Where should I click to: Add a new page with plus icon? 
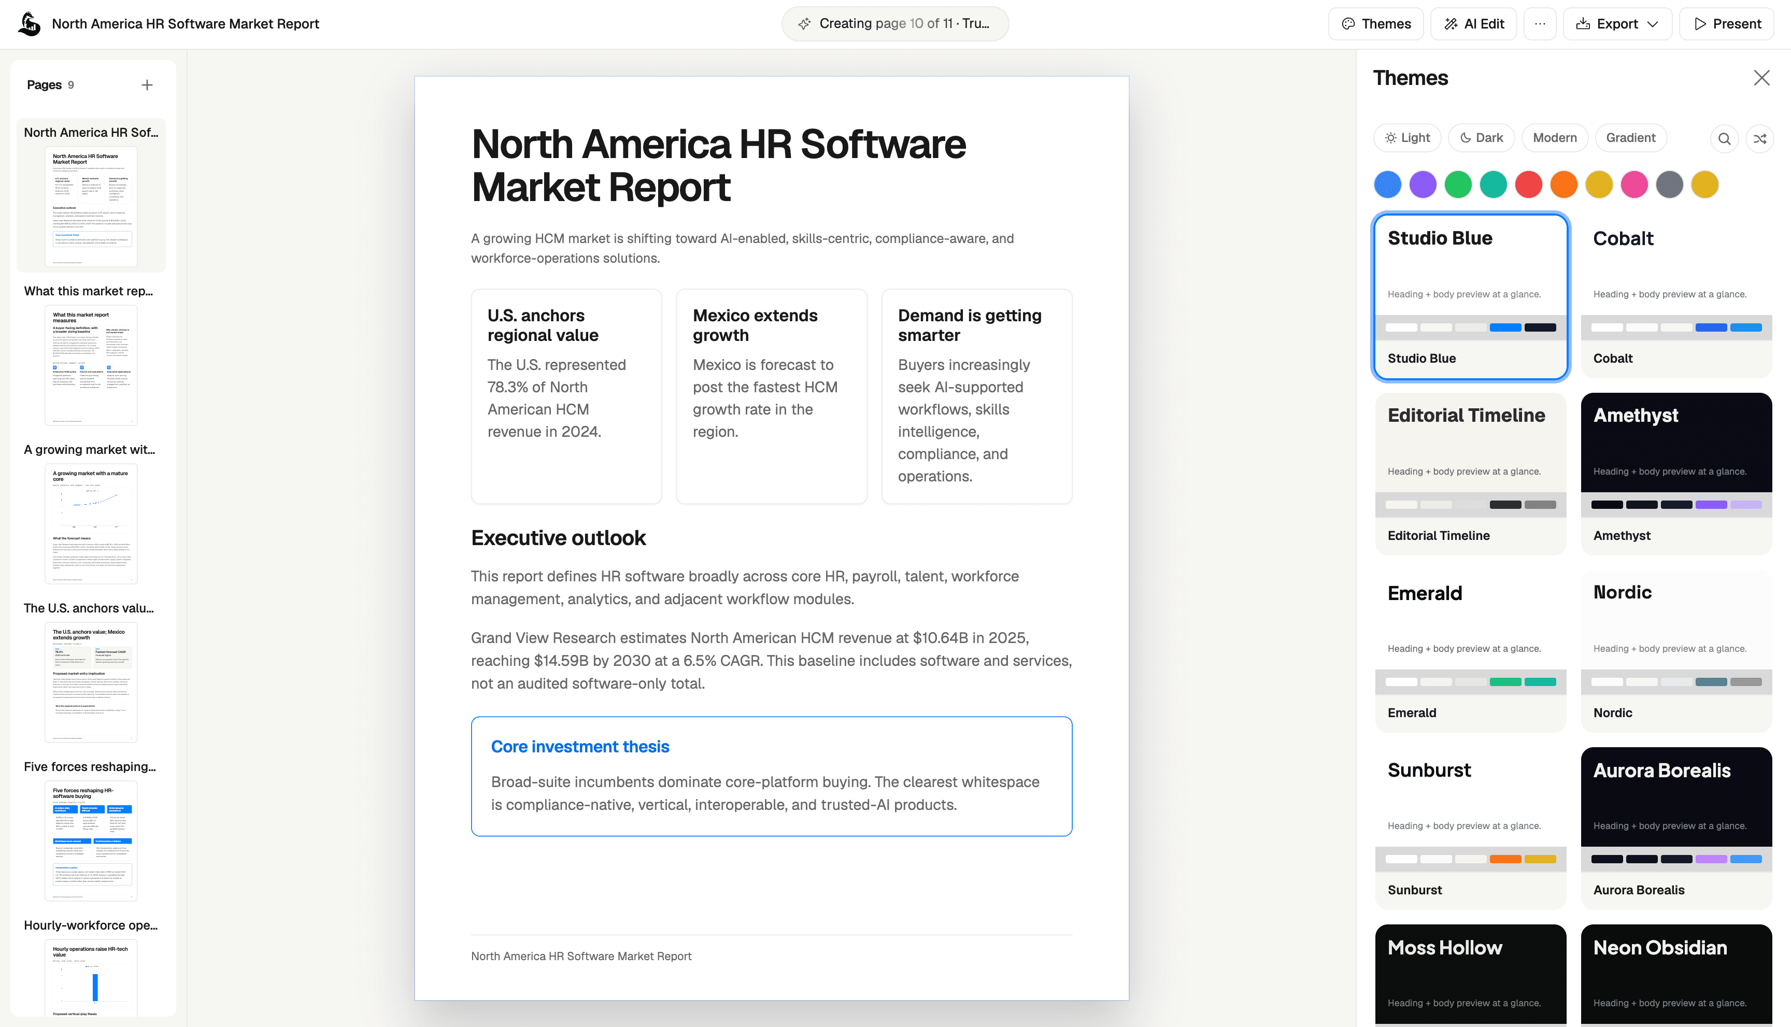tap(147, 85)
